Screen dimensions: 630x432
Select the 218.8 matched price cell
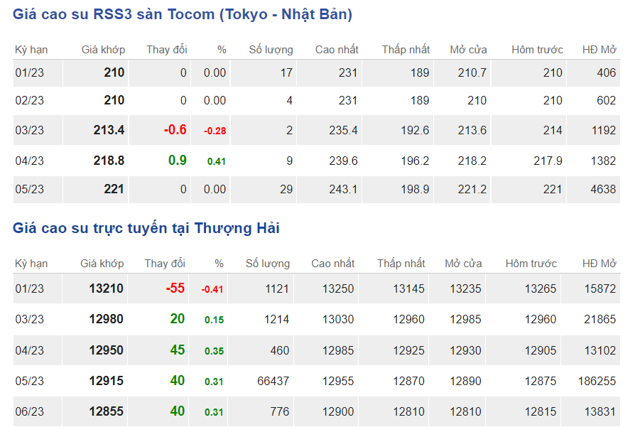109,161
